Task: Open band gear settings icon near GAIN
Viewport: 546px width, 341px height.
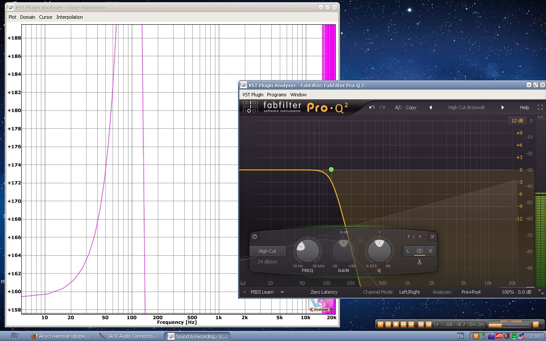Action: [360, 241]
